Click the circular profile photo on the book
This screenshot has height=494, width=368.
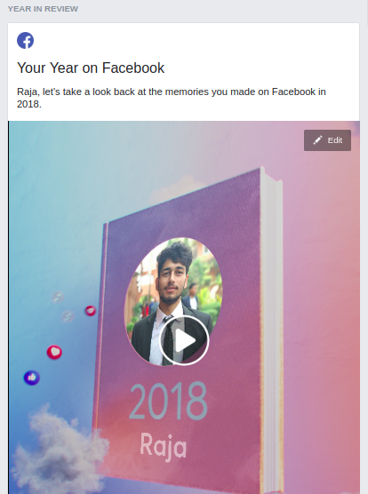[173, 301]
